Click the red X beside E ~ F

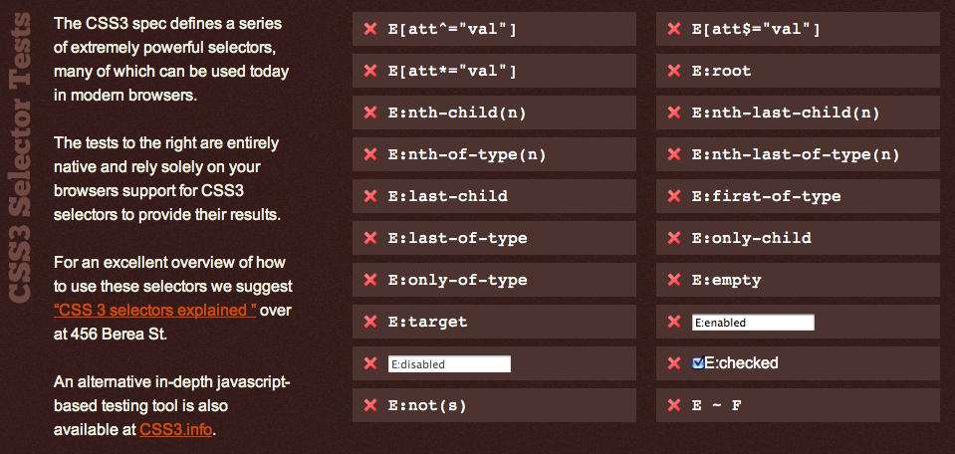(673, 405)
